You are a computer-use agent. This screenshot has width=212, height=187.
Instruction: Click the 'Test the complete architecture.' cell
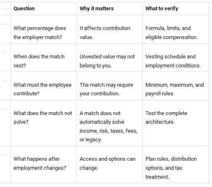175,123
